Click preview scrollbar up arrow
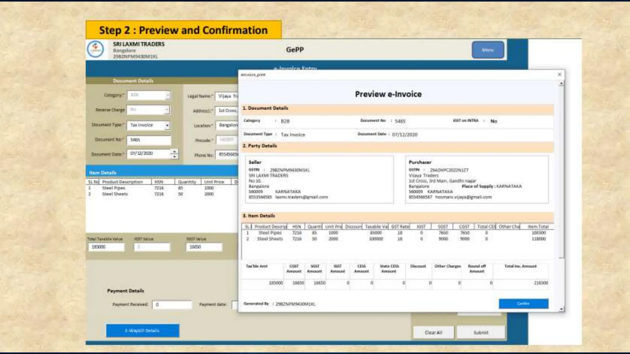Image resolution: width=630 pixels, height=354 pixels. coord(561,83)
